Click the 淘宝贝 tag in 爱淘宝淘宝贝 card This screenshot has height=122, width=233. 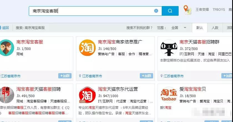218,101
